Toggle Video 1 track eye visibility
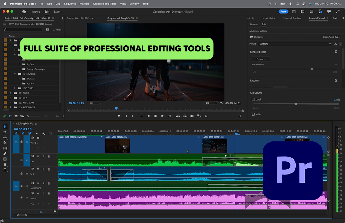The height and width of the screenshot is (223, 345). tap(38, 138)
